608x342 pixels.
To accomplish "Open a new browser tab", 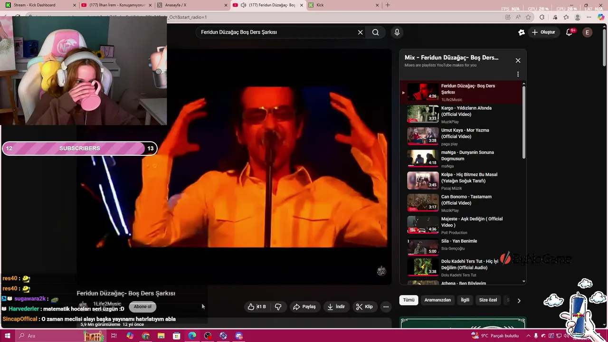I will coord(388,5).
